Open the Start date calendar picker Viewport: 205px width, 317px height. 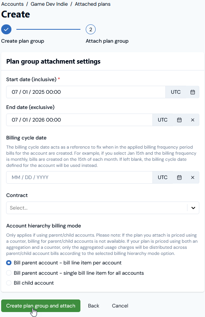click(192, 92)
